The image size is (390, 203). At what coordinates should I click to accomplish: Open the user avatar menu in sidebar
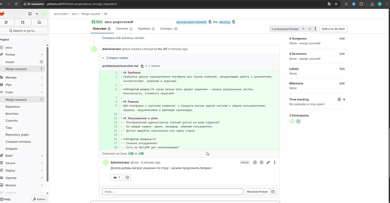(44, 14)
